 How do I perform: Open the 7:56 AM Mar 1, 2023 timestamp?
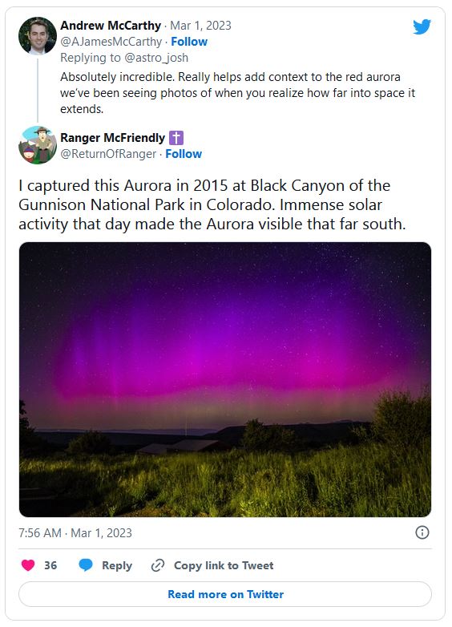[75, 533]
